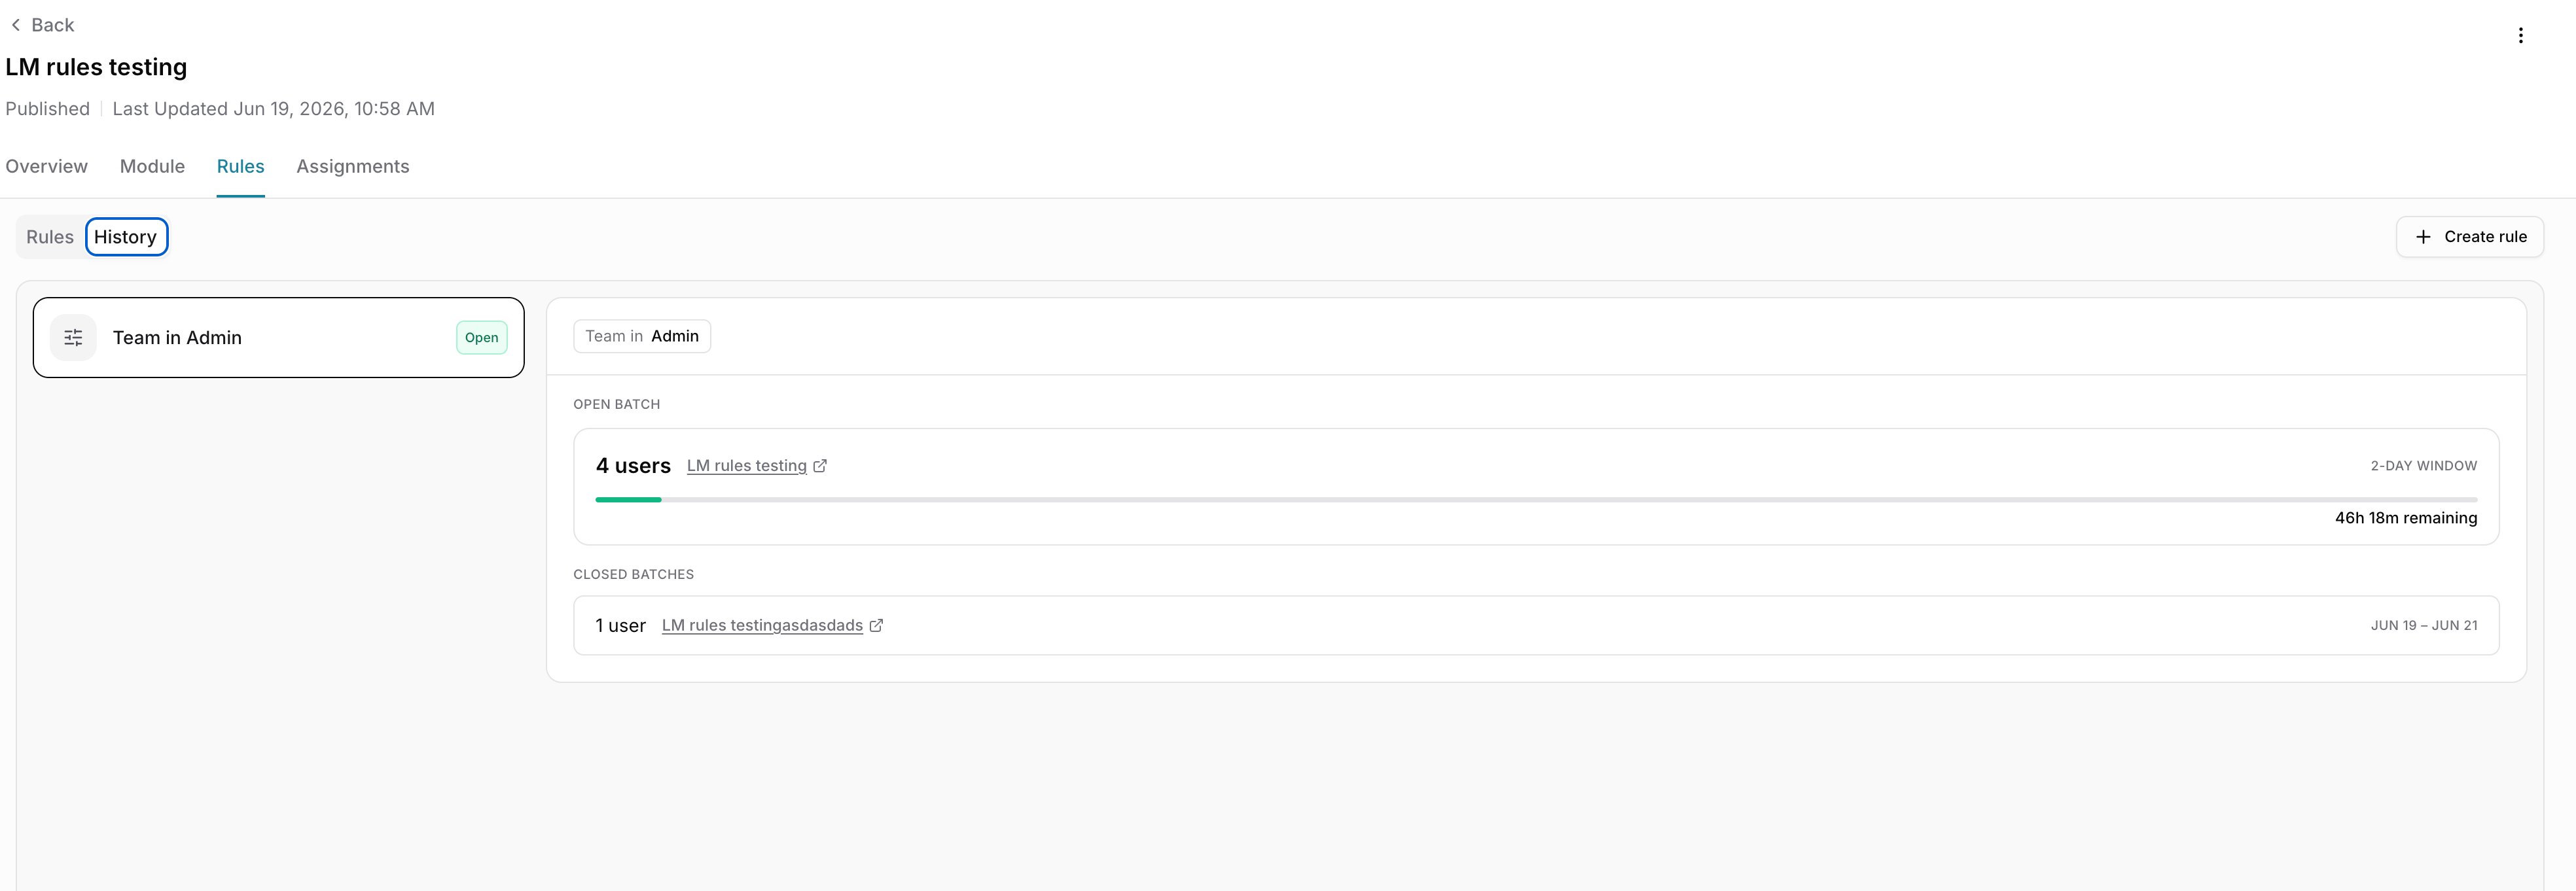
Task: Select the History segmented toggle
Action: (x=126, y=237)
